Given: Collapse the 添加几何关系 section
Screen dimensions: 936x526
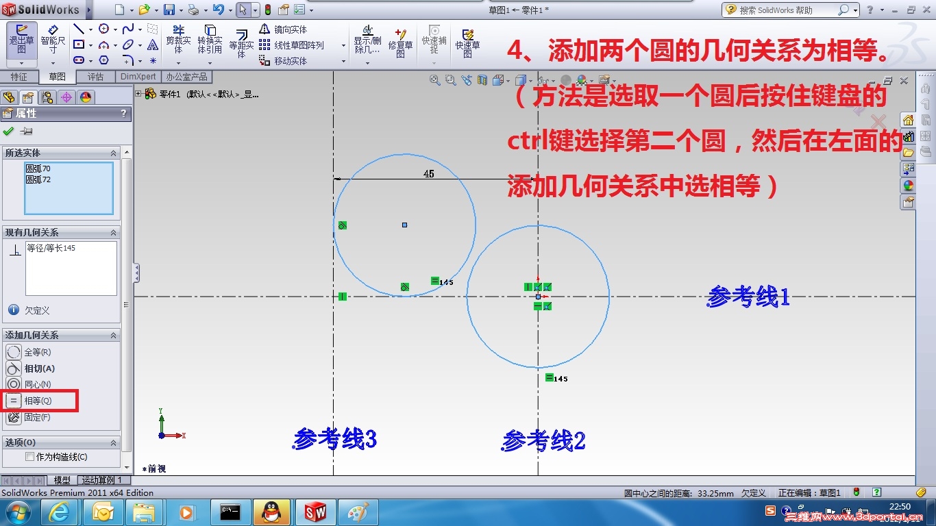Looking at the screenshot, I should tap(114, 335).
